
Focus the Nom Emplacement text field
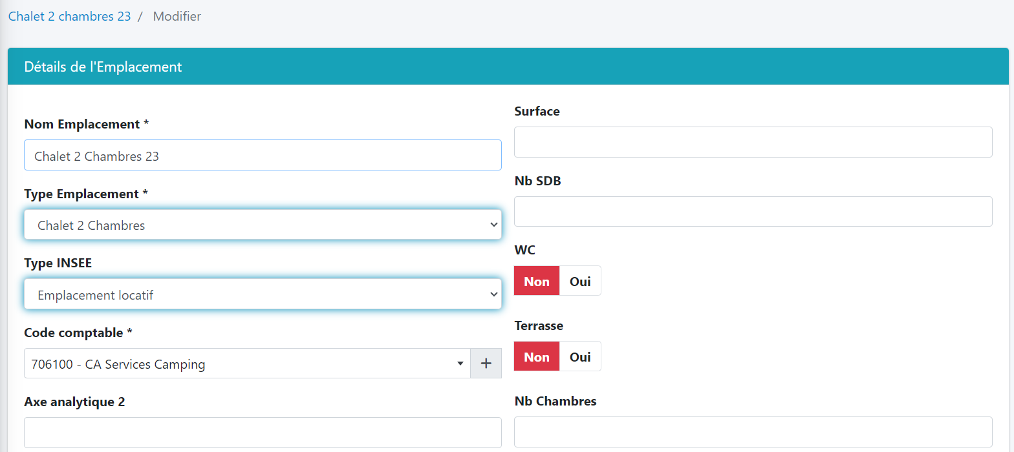[x=263, y=156]
